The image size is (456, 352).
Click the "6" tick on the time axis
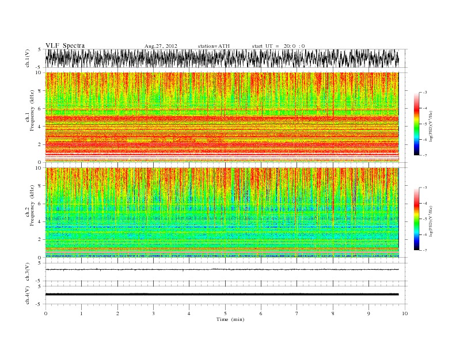(x=261, y=313)
